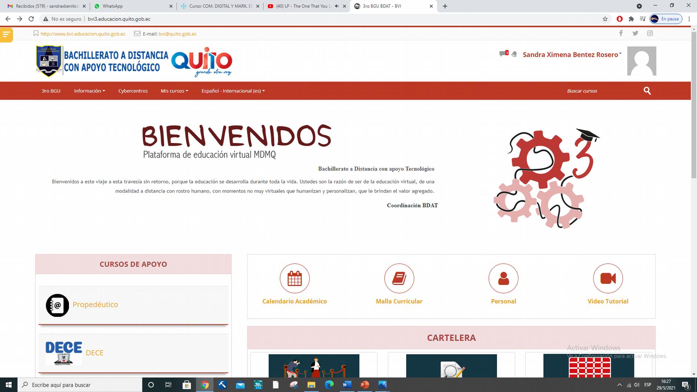Open the Chrome profile En pausa button
The image size is (697, 392).
[x=666, y=19]
